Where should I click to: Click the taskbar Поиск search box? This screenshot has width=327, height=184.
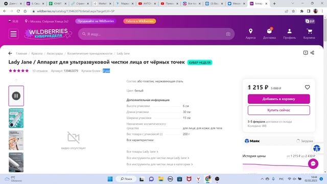tap(126, 179)
